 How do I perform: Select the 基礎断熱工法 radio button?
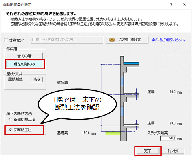coord(10,119)
